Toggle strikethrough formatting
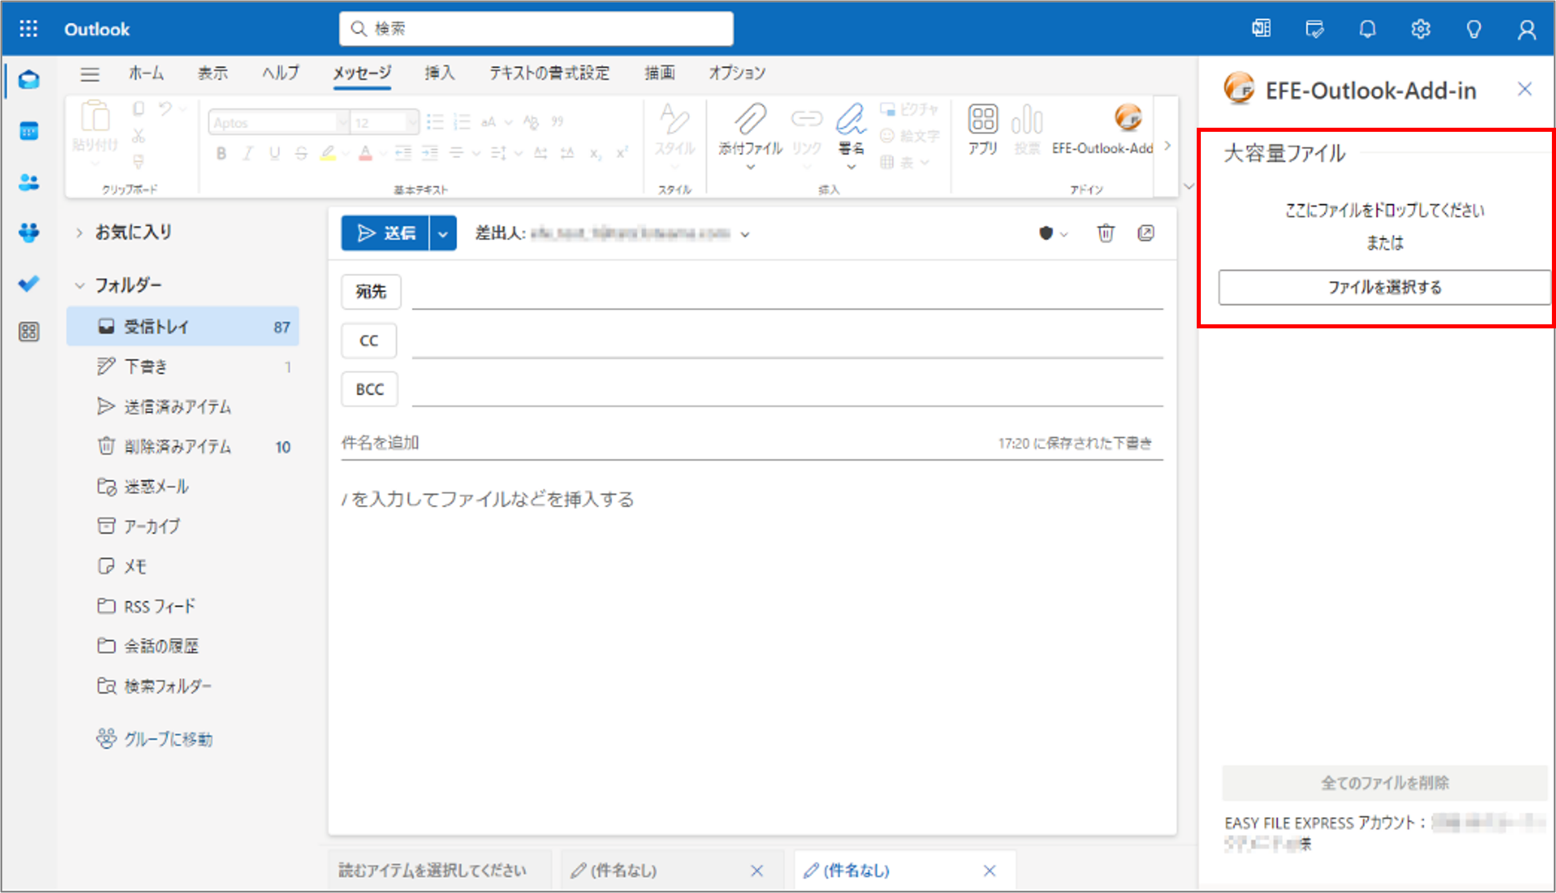This screenshot has height=893, width=1556. coord(300,153)
